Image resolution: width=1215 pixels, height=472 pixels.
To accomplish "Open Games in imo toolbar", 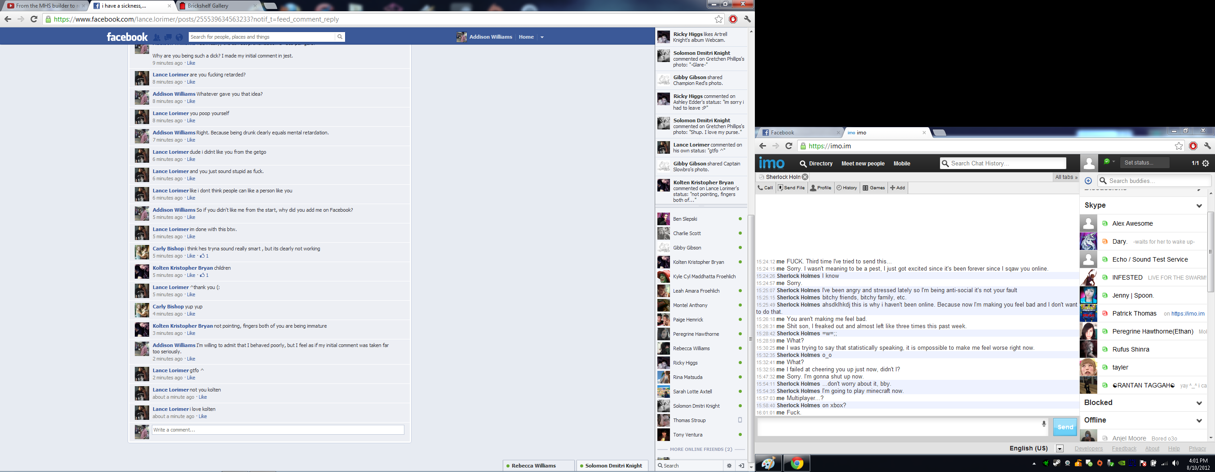I will (x=874, y=188).
